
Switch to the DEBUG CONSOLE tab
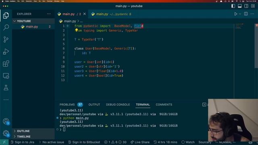pyautogui.click(x=118, y=105)
